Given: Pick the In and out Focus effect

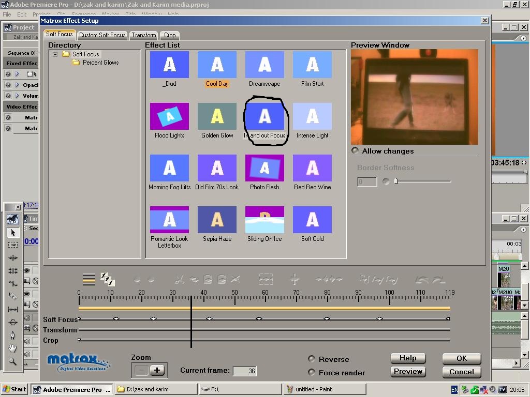Looking at the screenshot, I should pos(264,116).
